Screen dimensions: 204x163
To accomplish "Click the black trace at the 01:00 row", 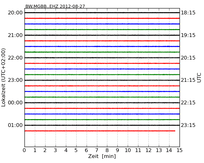I will 102,125.
